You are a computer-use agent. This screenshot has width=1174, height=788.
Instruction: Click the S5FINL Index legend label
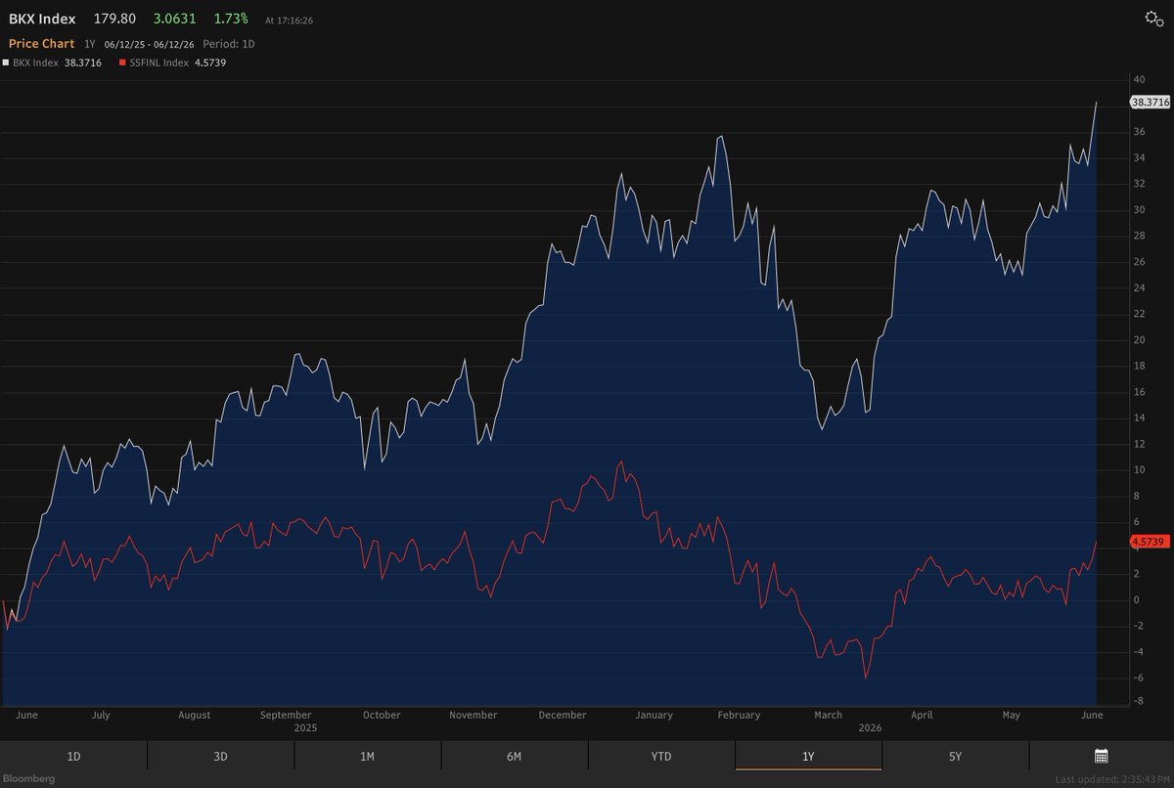158,63
